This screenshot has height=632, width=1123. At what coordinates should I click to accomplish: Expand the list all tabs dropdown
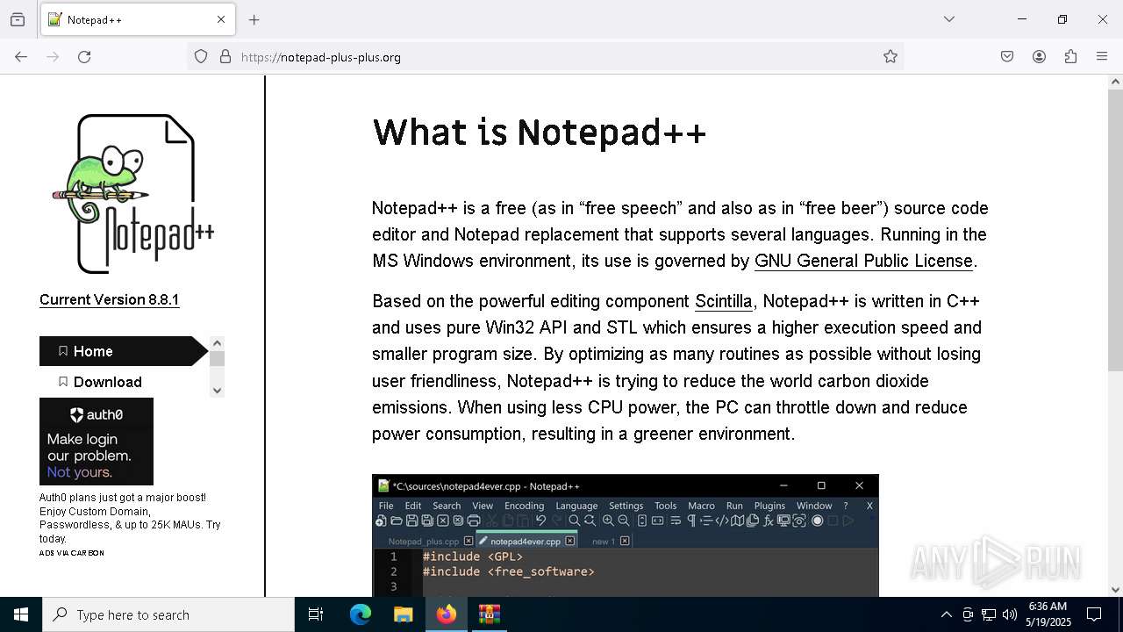[x=949, y=19]
